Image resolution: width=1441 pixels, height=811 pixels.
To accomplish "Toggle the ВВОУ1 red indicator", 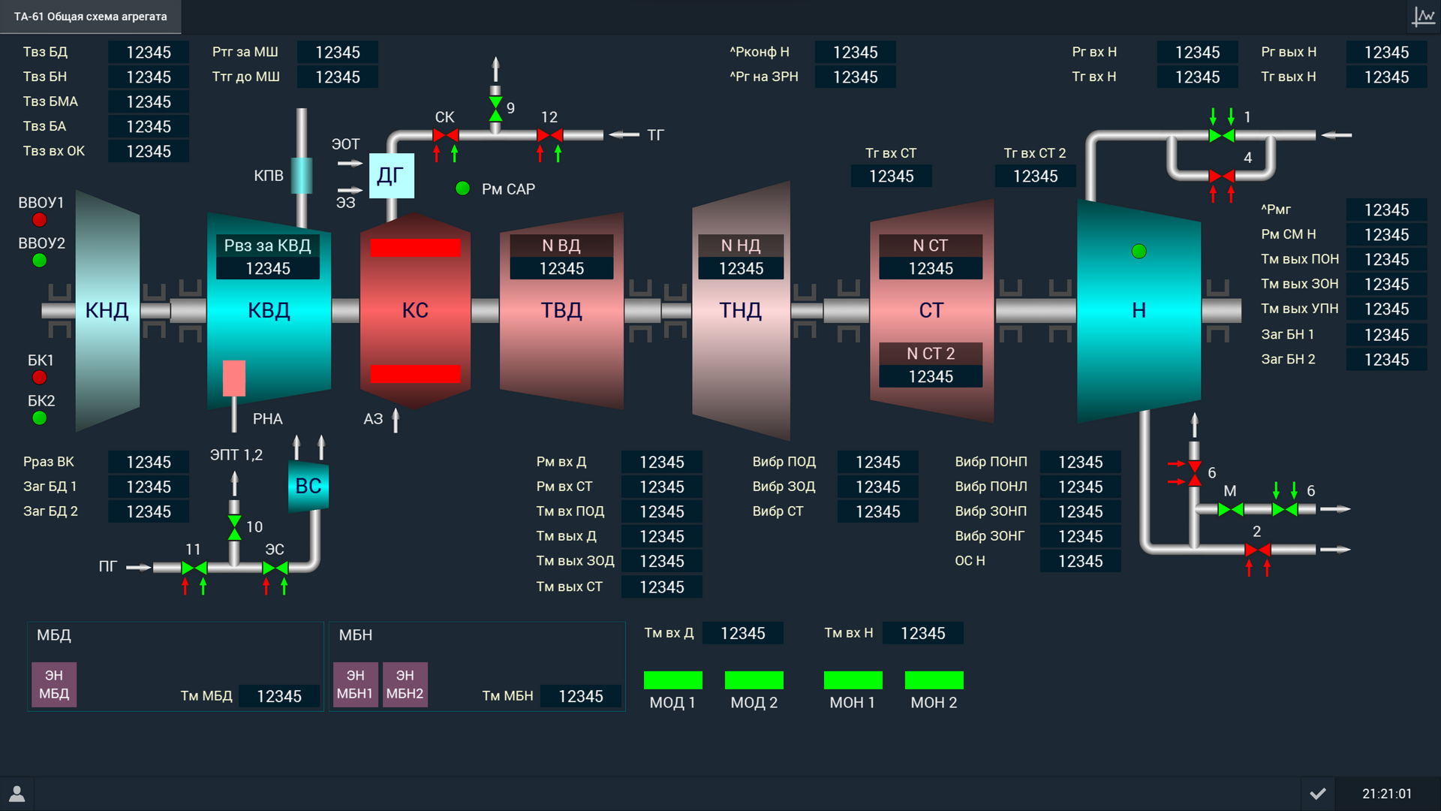I will pyautogui.click(x=40, y=220).
